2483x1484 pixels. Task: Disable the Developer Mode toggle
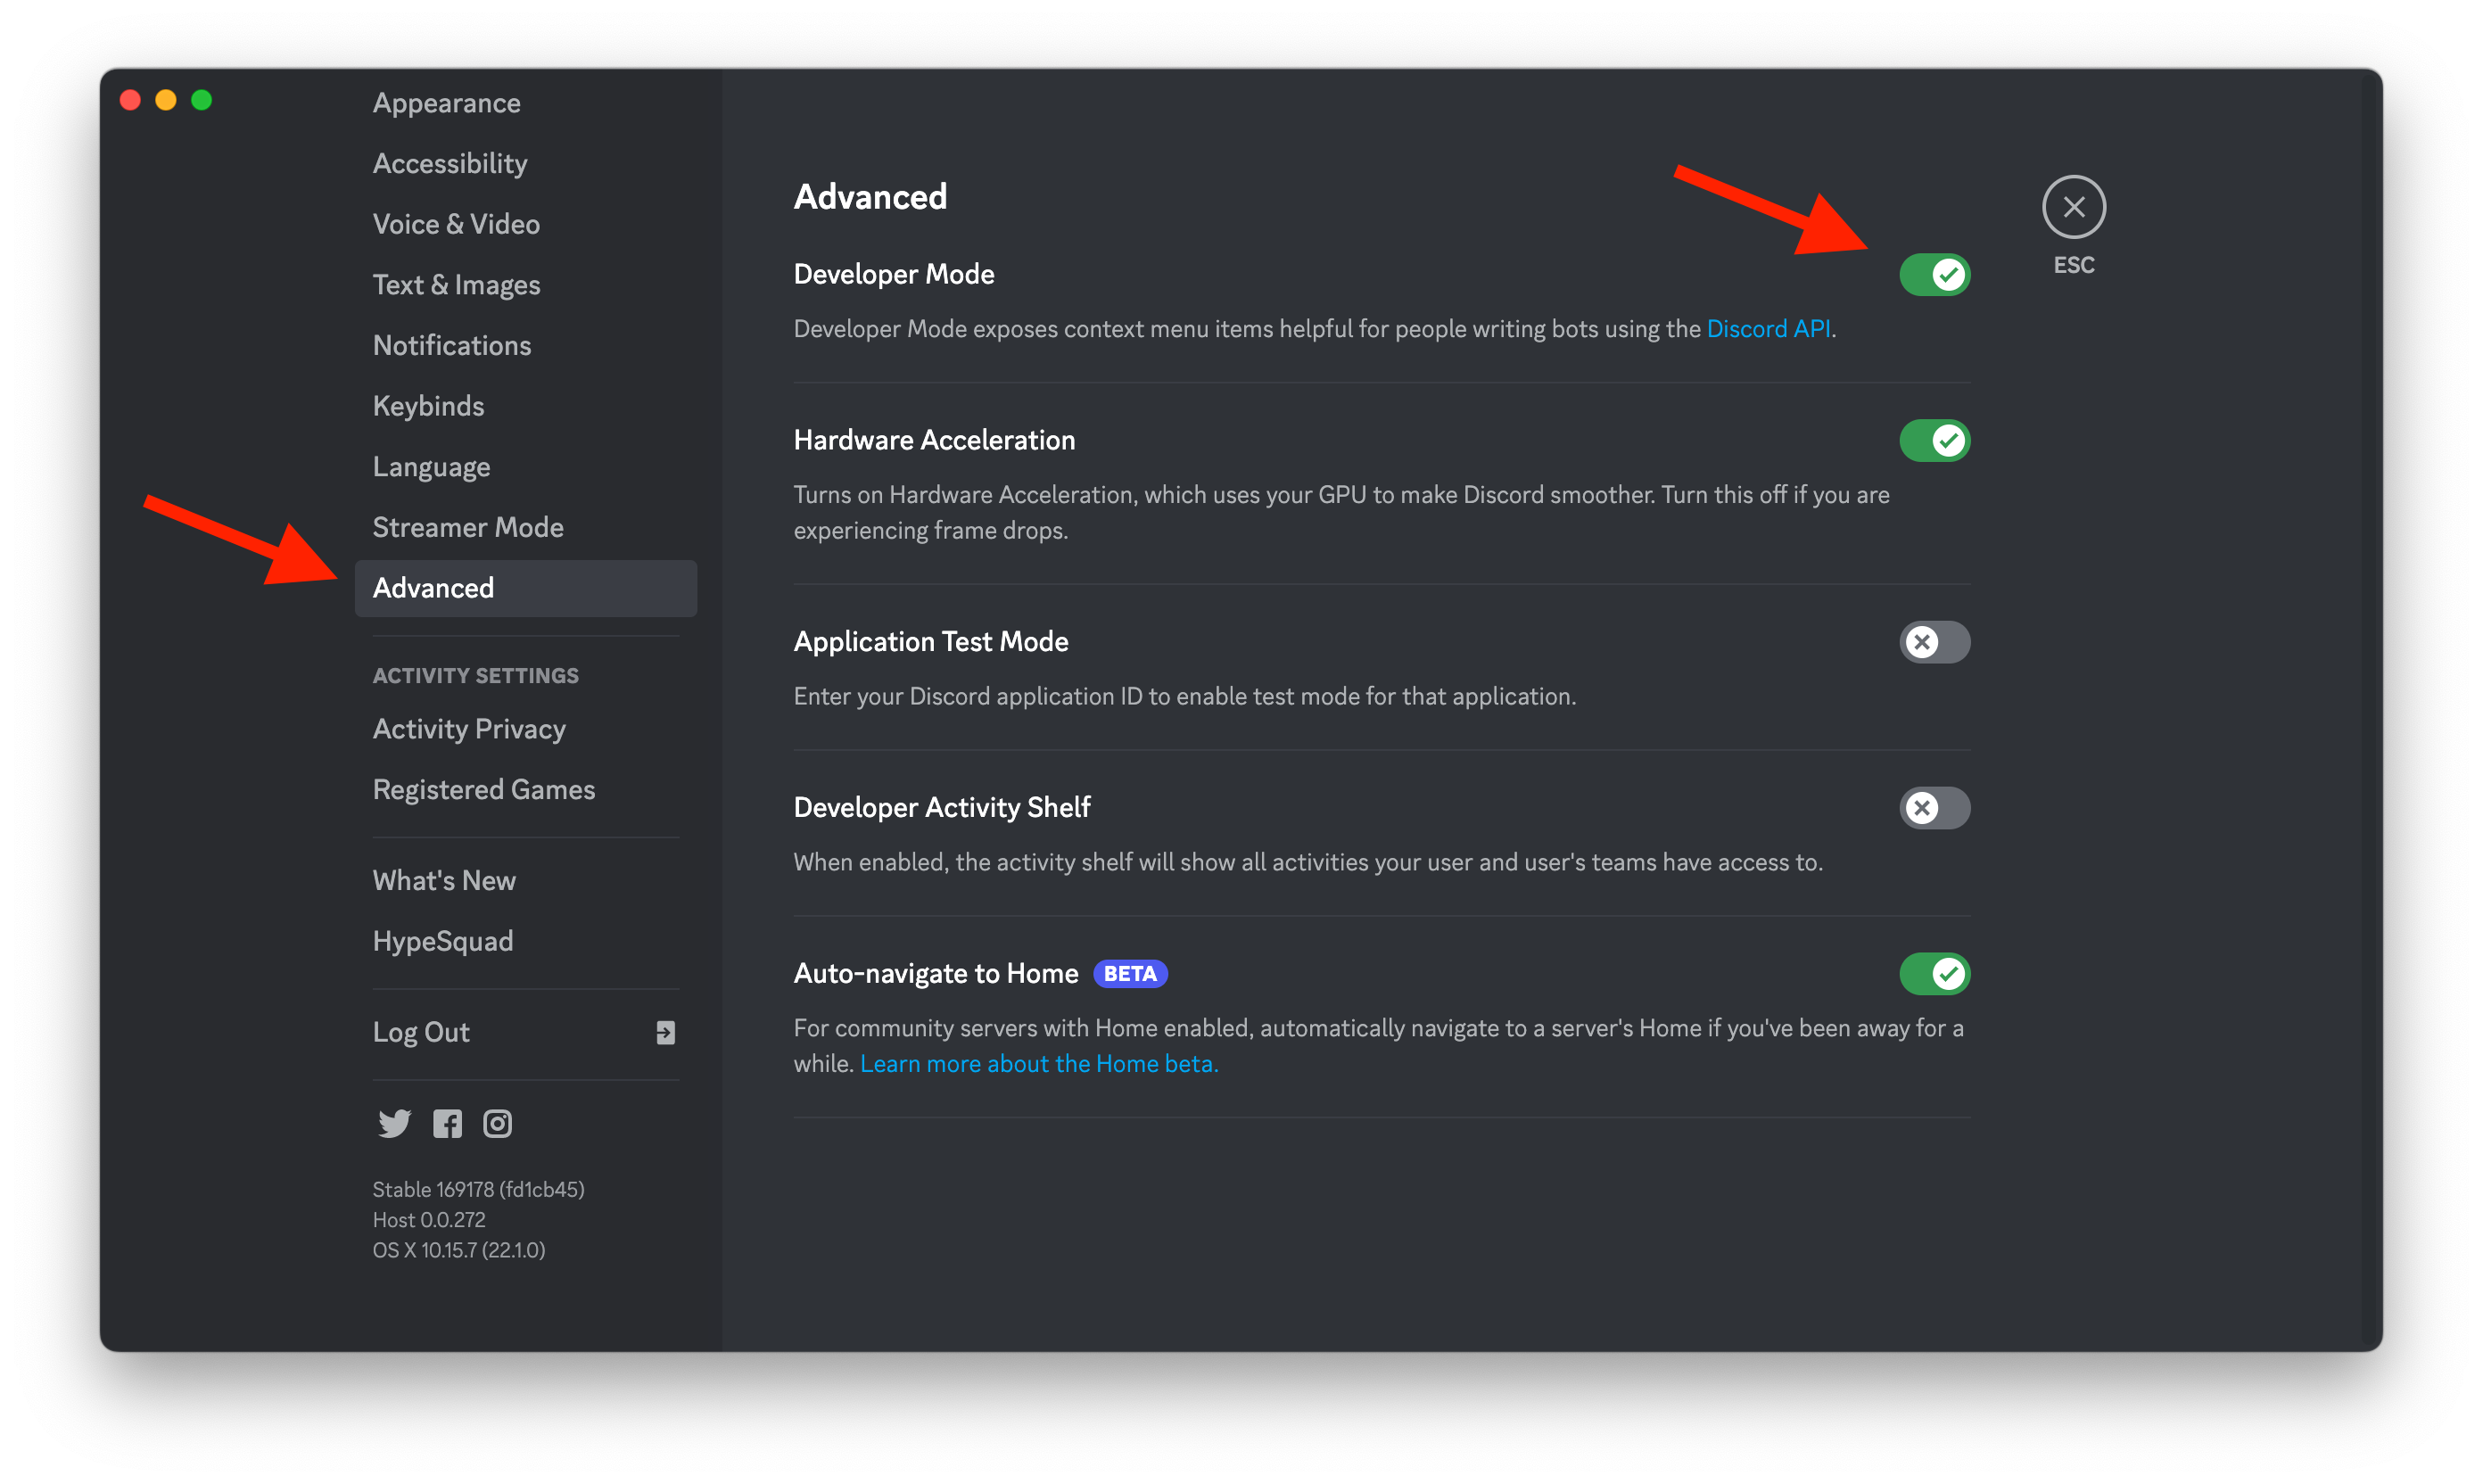1934,274
